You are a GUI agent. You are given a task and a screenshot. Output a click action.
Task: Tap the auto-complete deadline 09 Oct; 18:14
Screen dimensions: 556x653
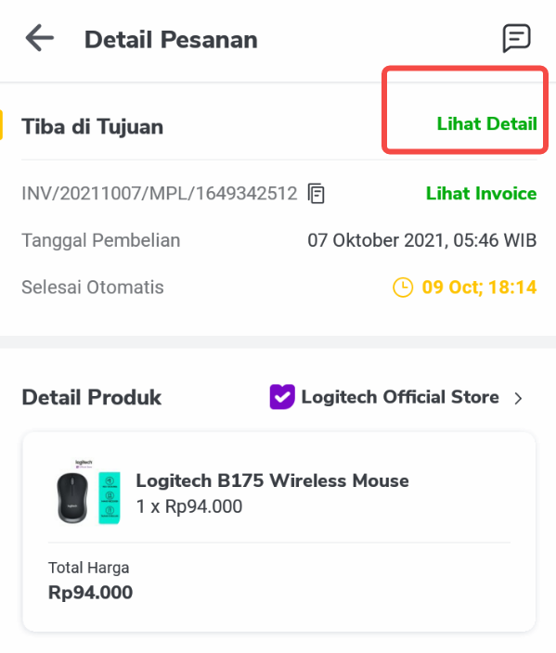coord(479,288)
